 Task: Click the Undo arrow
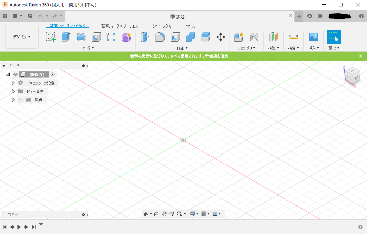(x=41, y=16)
